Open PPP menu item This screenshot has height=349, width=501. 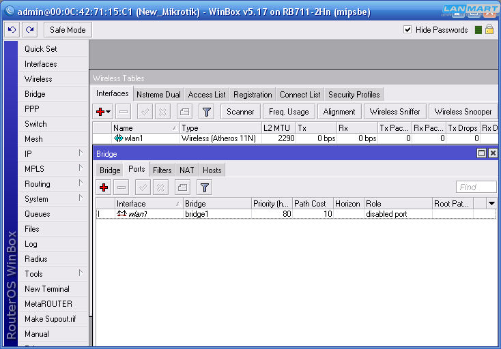[53, 109]
